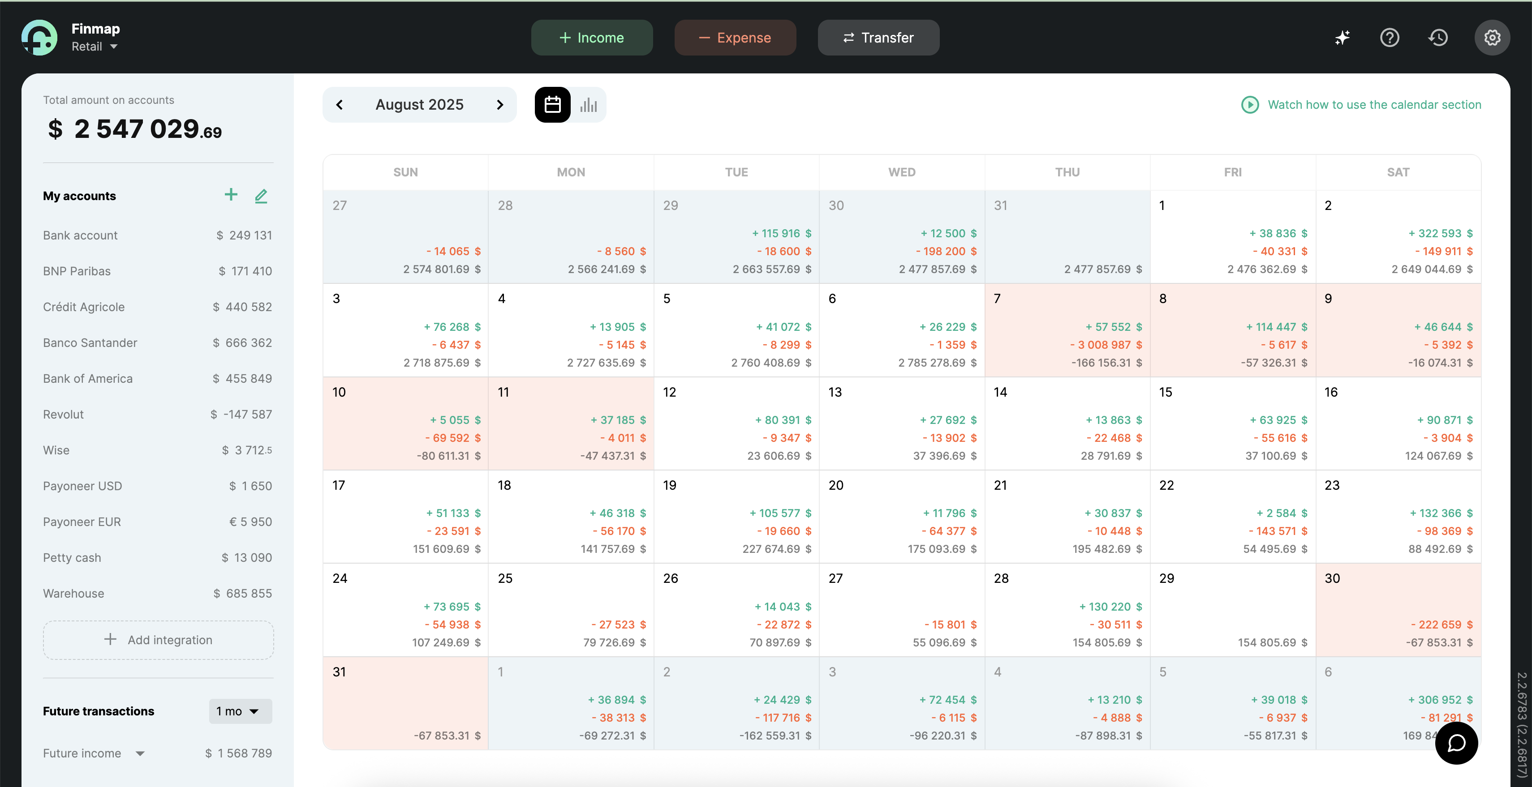The width and height of the screenshot is (1532, 787).
Task: Click expense - 64 377 $ on August 20
Action: (949, 531)
